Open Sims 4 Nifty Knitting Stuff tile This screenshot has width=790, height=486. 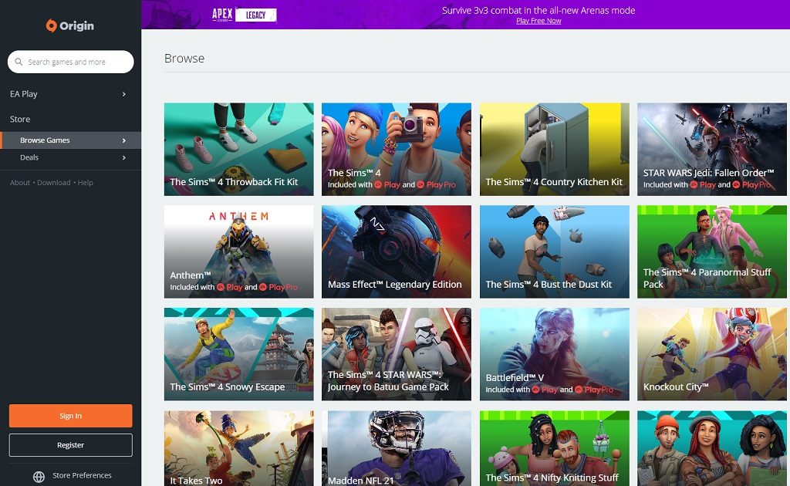[x=554, y=448]
